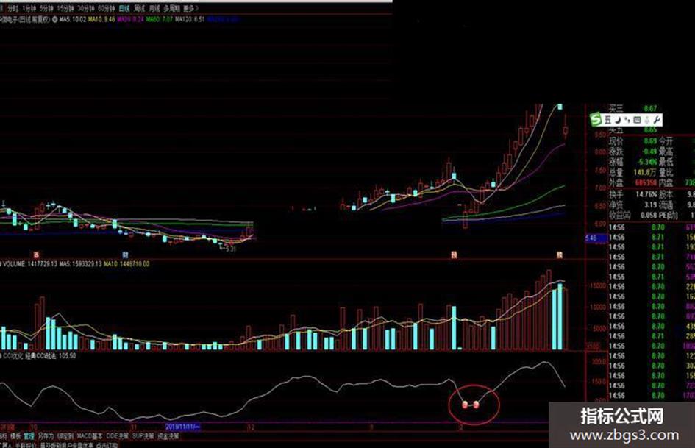Toggle Sogou half/full-width moon icon
695x448 pixels.
point(618,120)
